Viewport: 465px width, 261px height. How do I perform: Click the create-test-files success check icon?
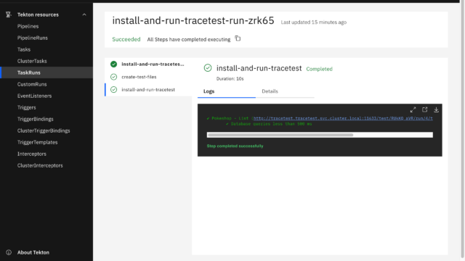tap(113, 77)
